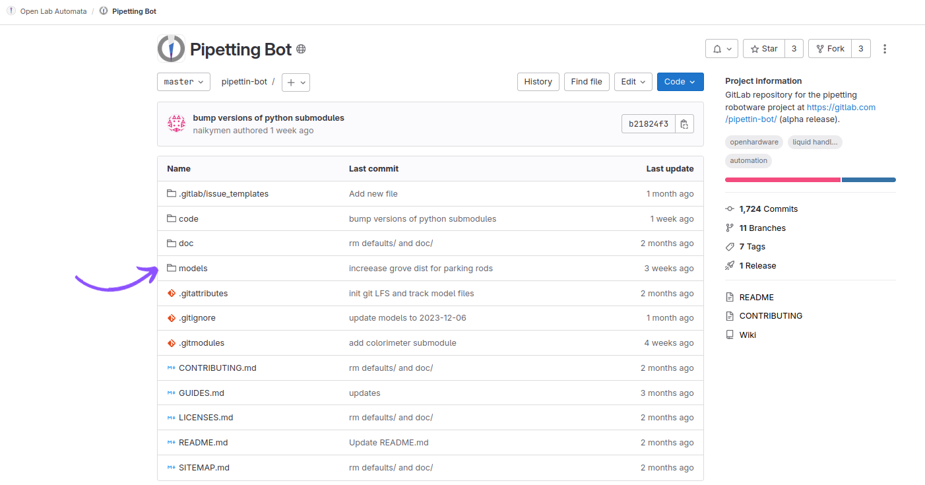Click the CONTRIBUTING.md markdown icon
The height and width of the screenshot is (485, 925).
coord(172,368)
